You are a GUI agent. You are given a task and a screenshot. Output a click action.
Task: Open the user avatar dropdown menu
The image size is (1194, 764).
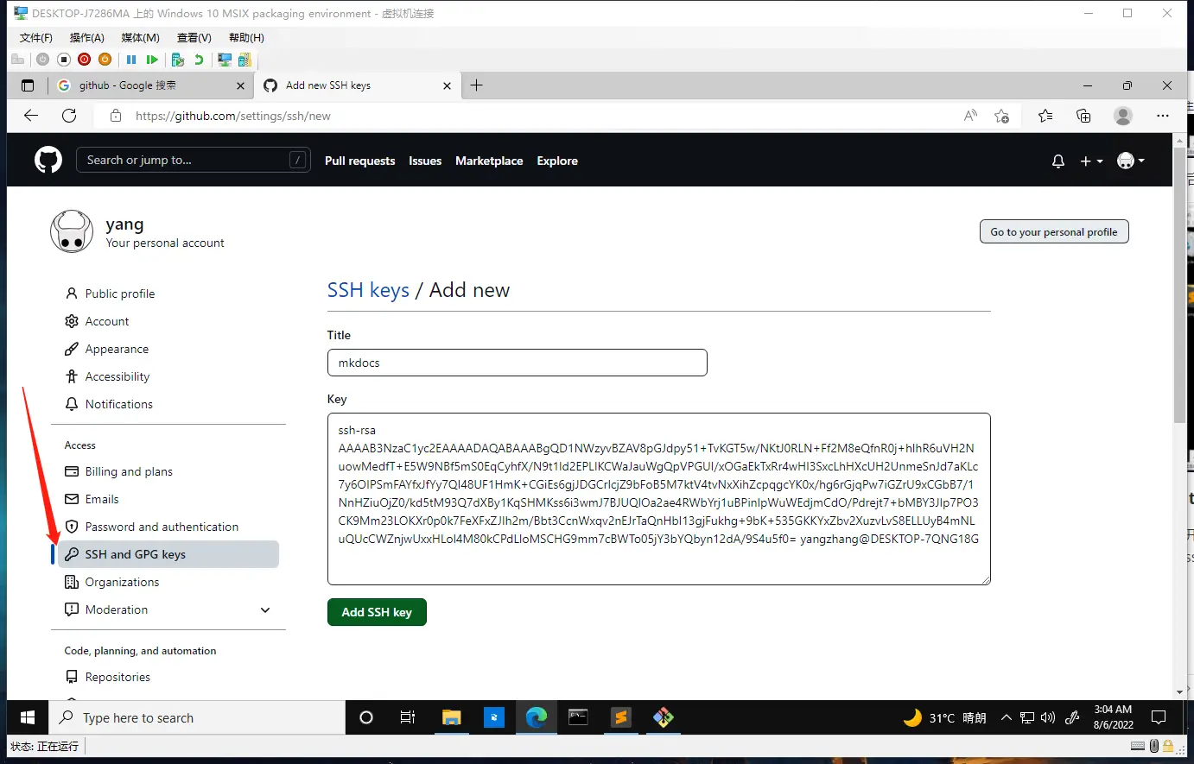(x=1130, y=161)
